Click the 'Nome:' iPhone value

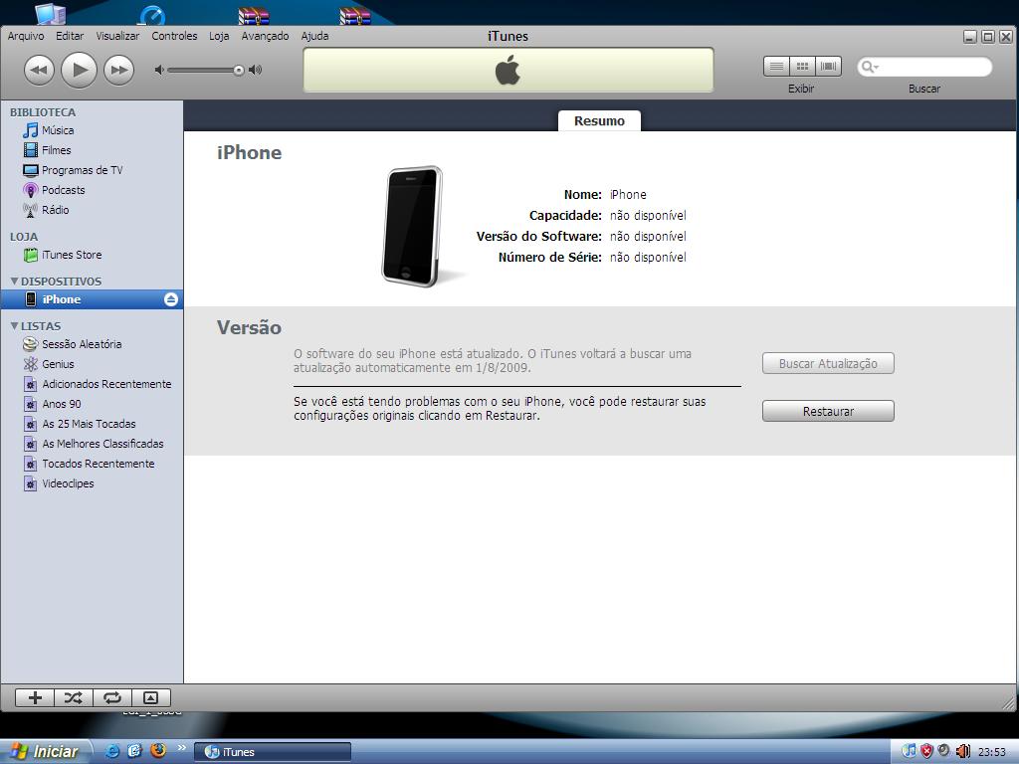[x=628, y=194]
